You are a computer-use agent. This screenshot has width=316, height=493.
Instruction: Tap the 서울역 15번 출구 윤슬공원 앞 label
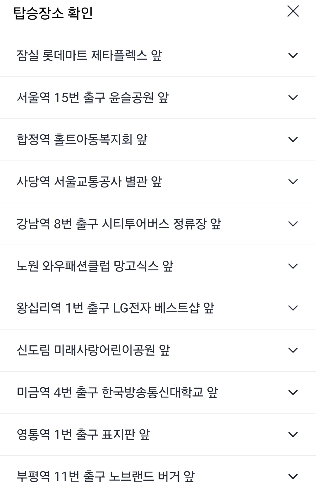pos(92,98)
